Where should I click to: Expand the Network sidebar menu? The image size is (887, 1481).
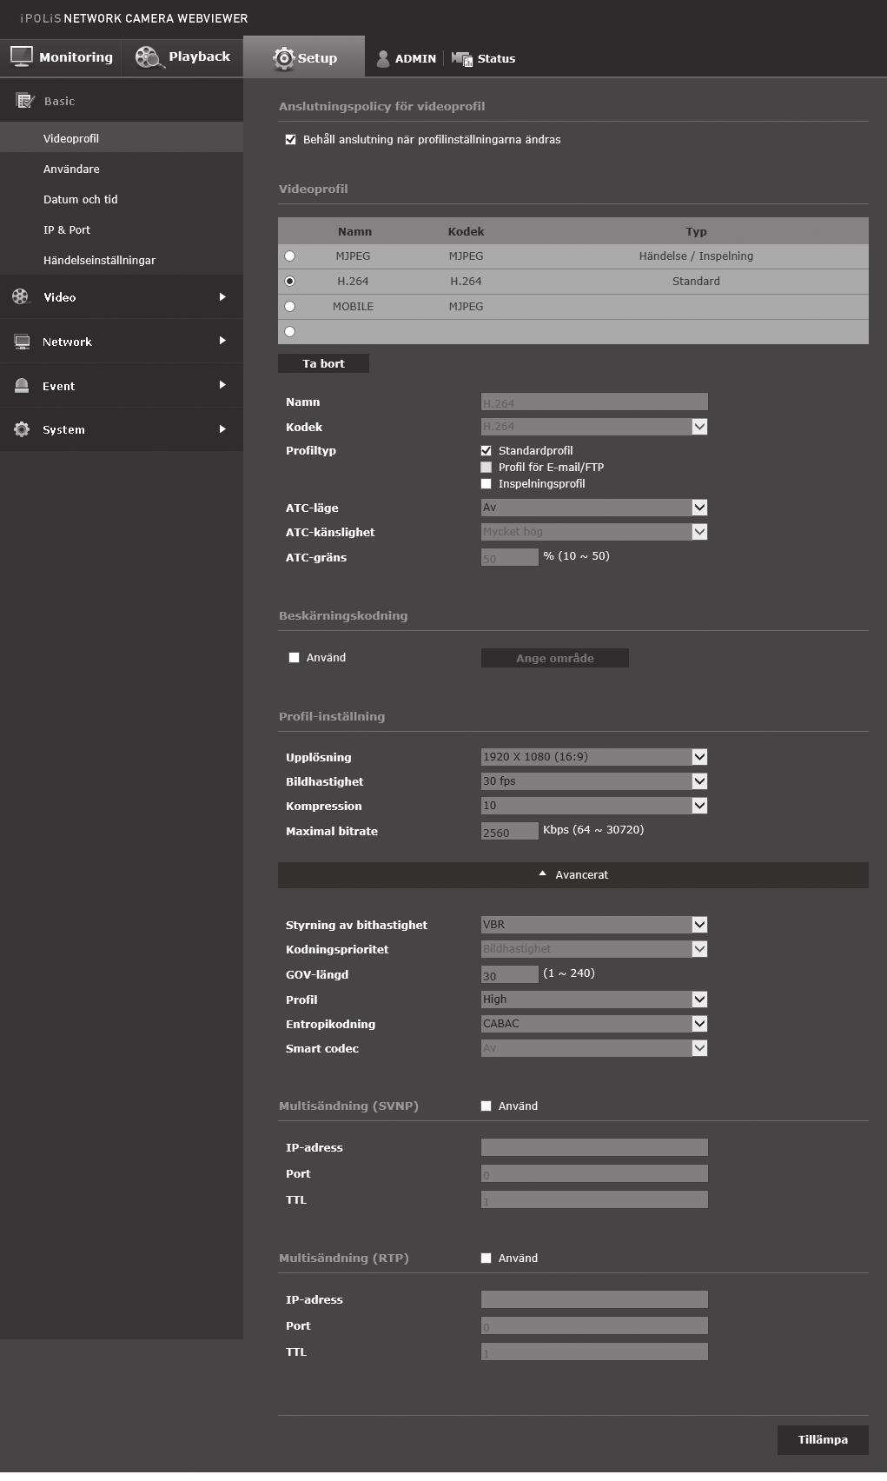click(122, 342)
